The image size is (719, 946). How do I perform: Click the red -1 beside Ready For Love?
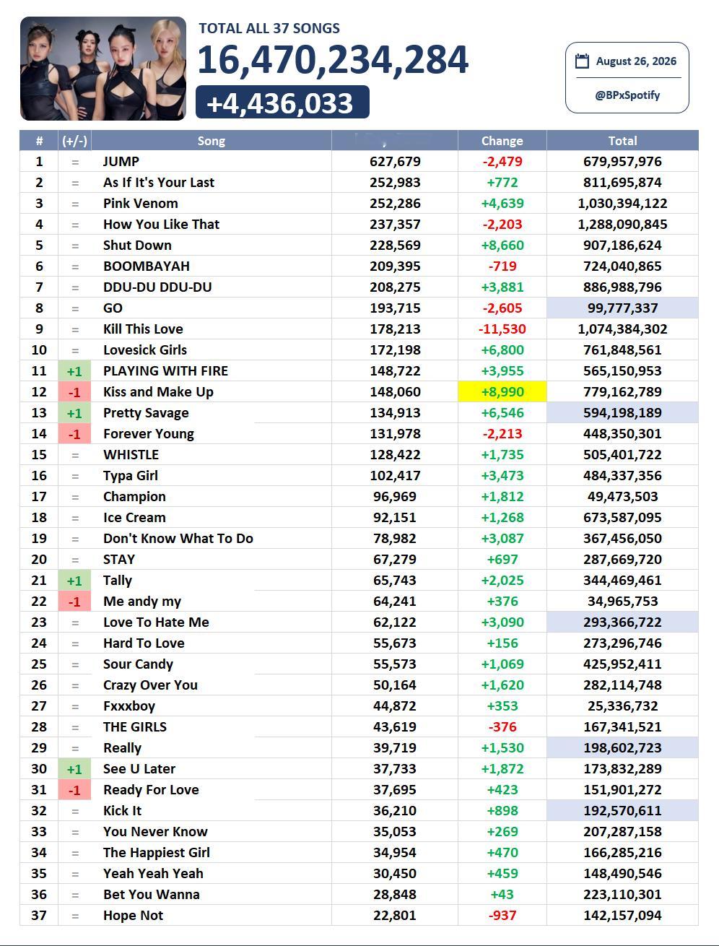point(74,790)
